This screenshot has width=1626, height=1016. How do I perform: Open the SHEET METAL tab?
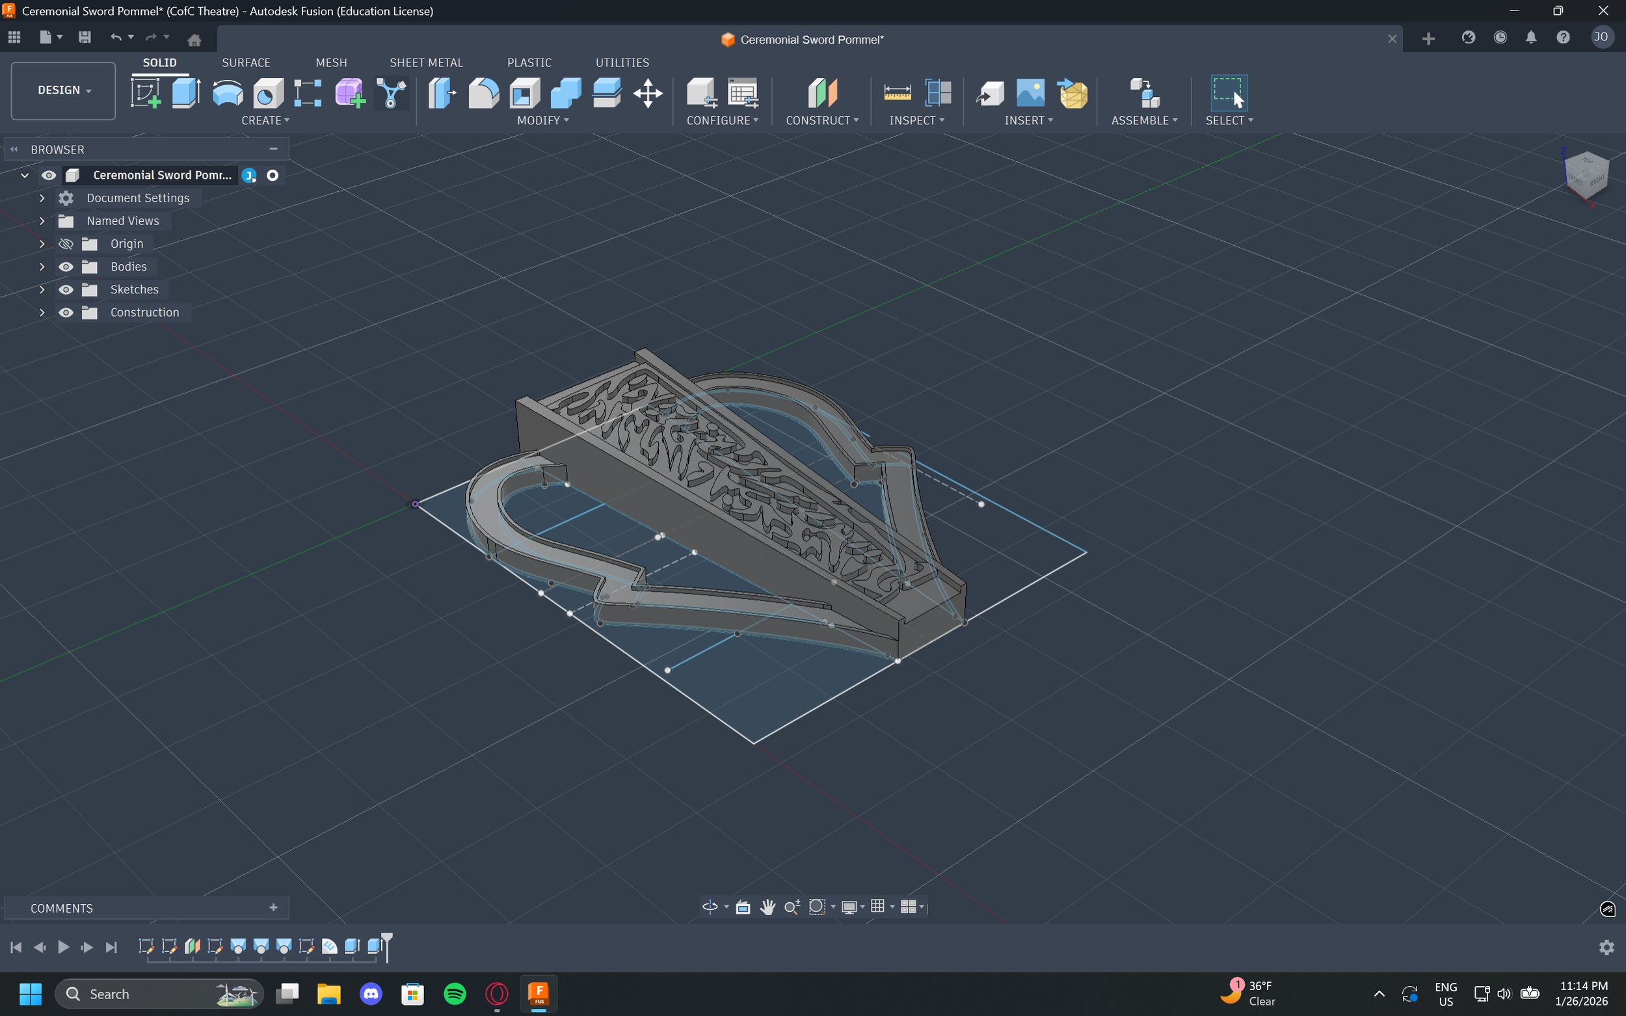(426, 62)
